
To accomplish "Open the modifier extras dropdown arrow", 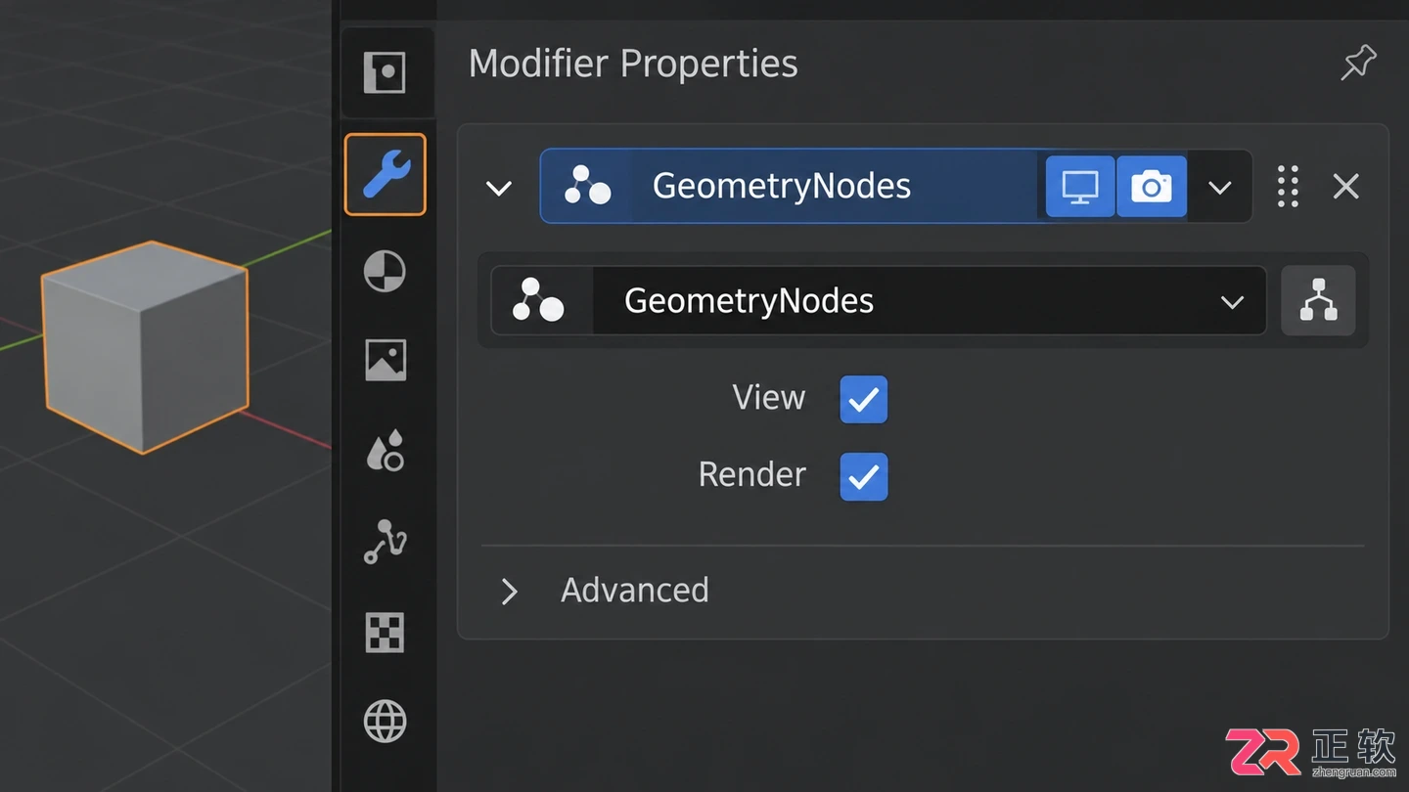I will click(1219, 187).
